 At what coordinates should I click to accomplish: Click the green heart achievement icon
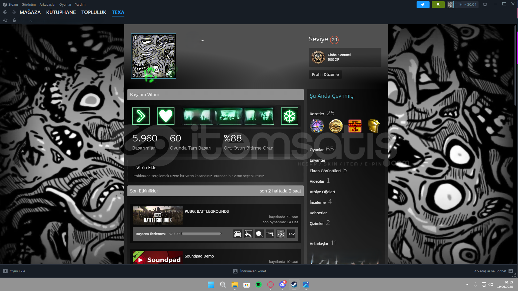pos(166,116)
